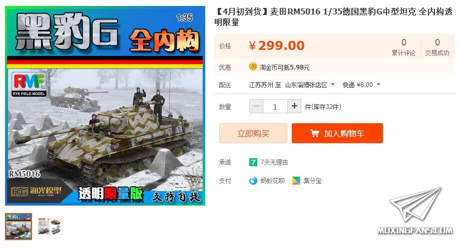Expand the 山东淄博张店区 destination dropdown
The image size is (458, 248).
333,84
